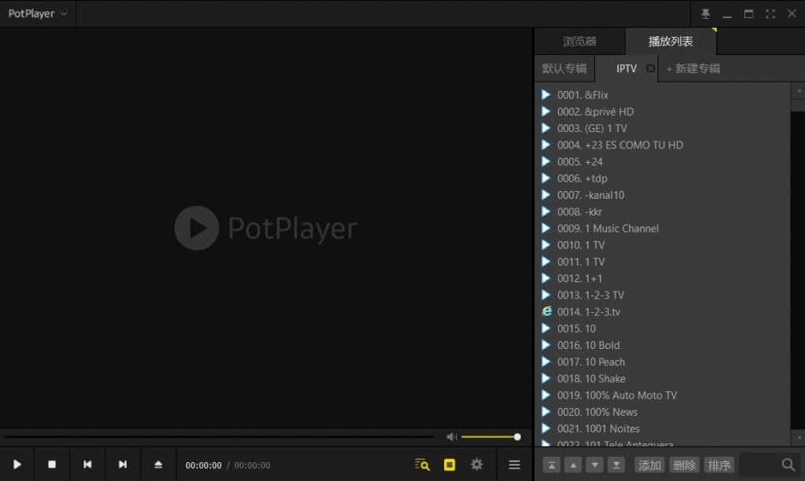805x481 pixels.
Task: Move selected item to top of playlist
Action: click(x=551, y=465)
